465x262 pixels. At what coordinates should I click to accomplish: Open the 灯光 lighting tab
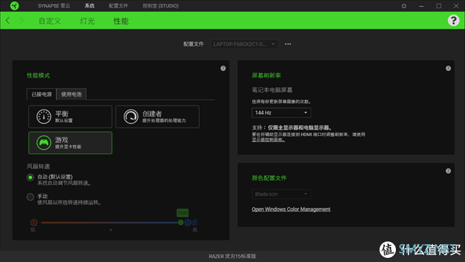(88, 21)
